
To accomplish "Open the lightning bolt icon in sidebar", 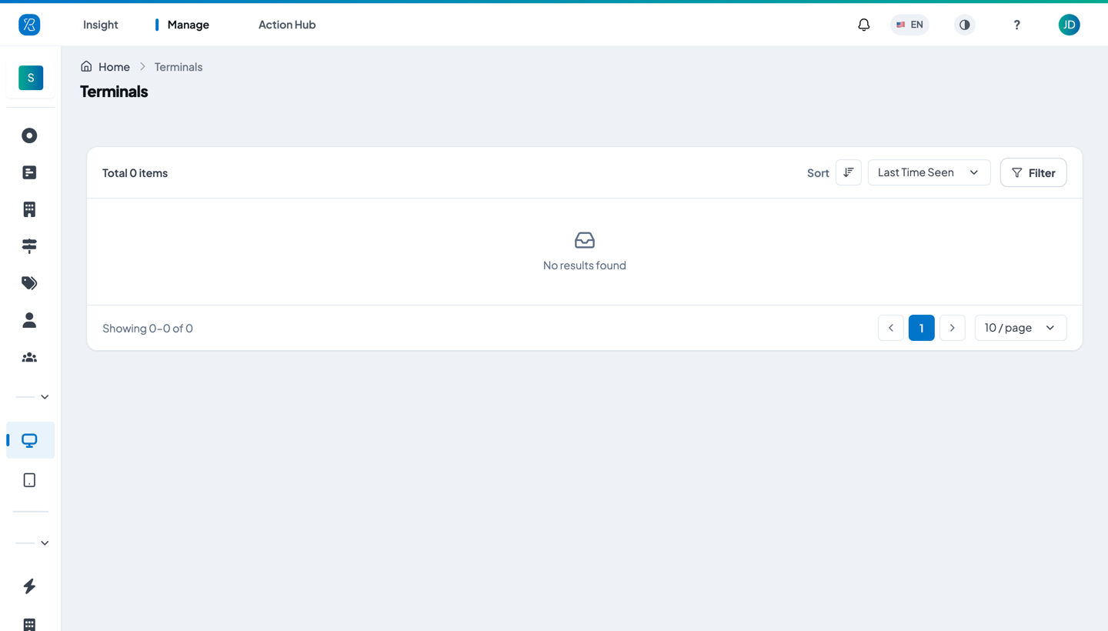I will pyautogui.click(x=29, y=586).
